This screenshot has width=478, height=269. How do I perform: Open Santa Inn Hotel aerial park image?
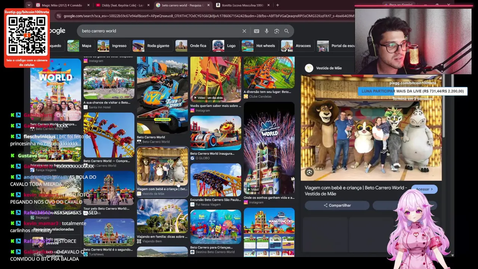[109, 83]
